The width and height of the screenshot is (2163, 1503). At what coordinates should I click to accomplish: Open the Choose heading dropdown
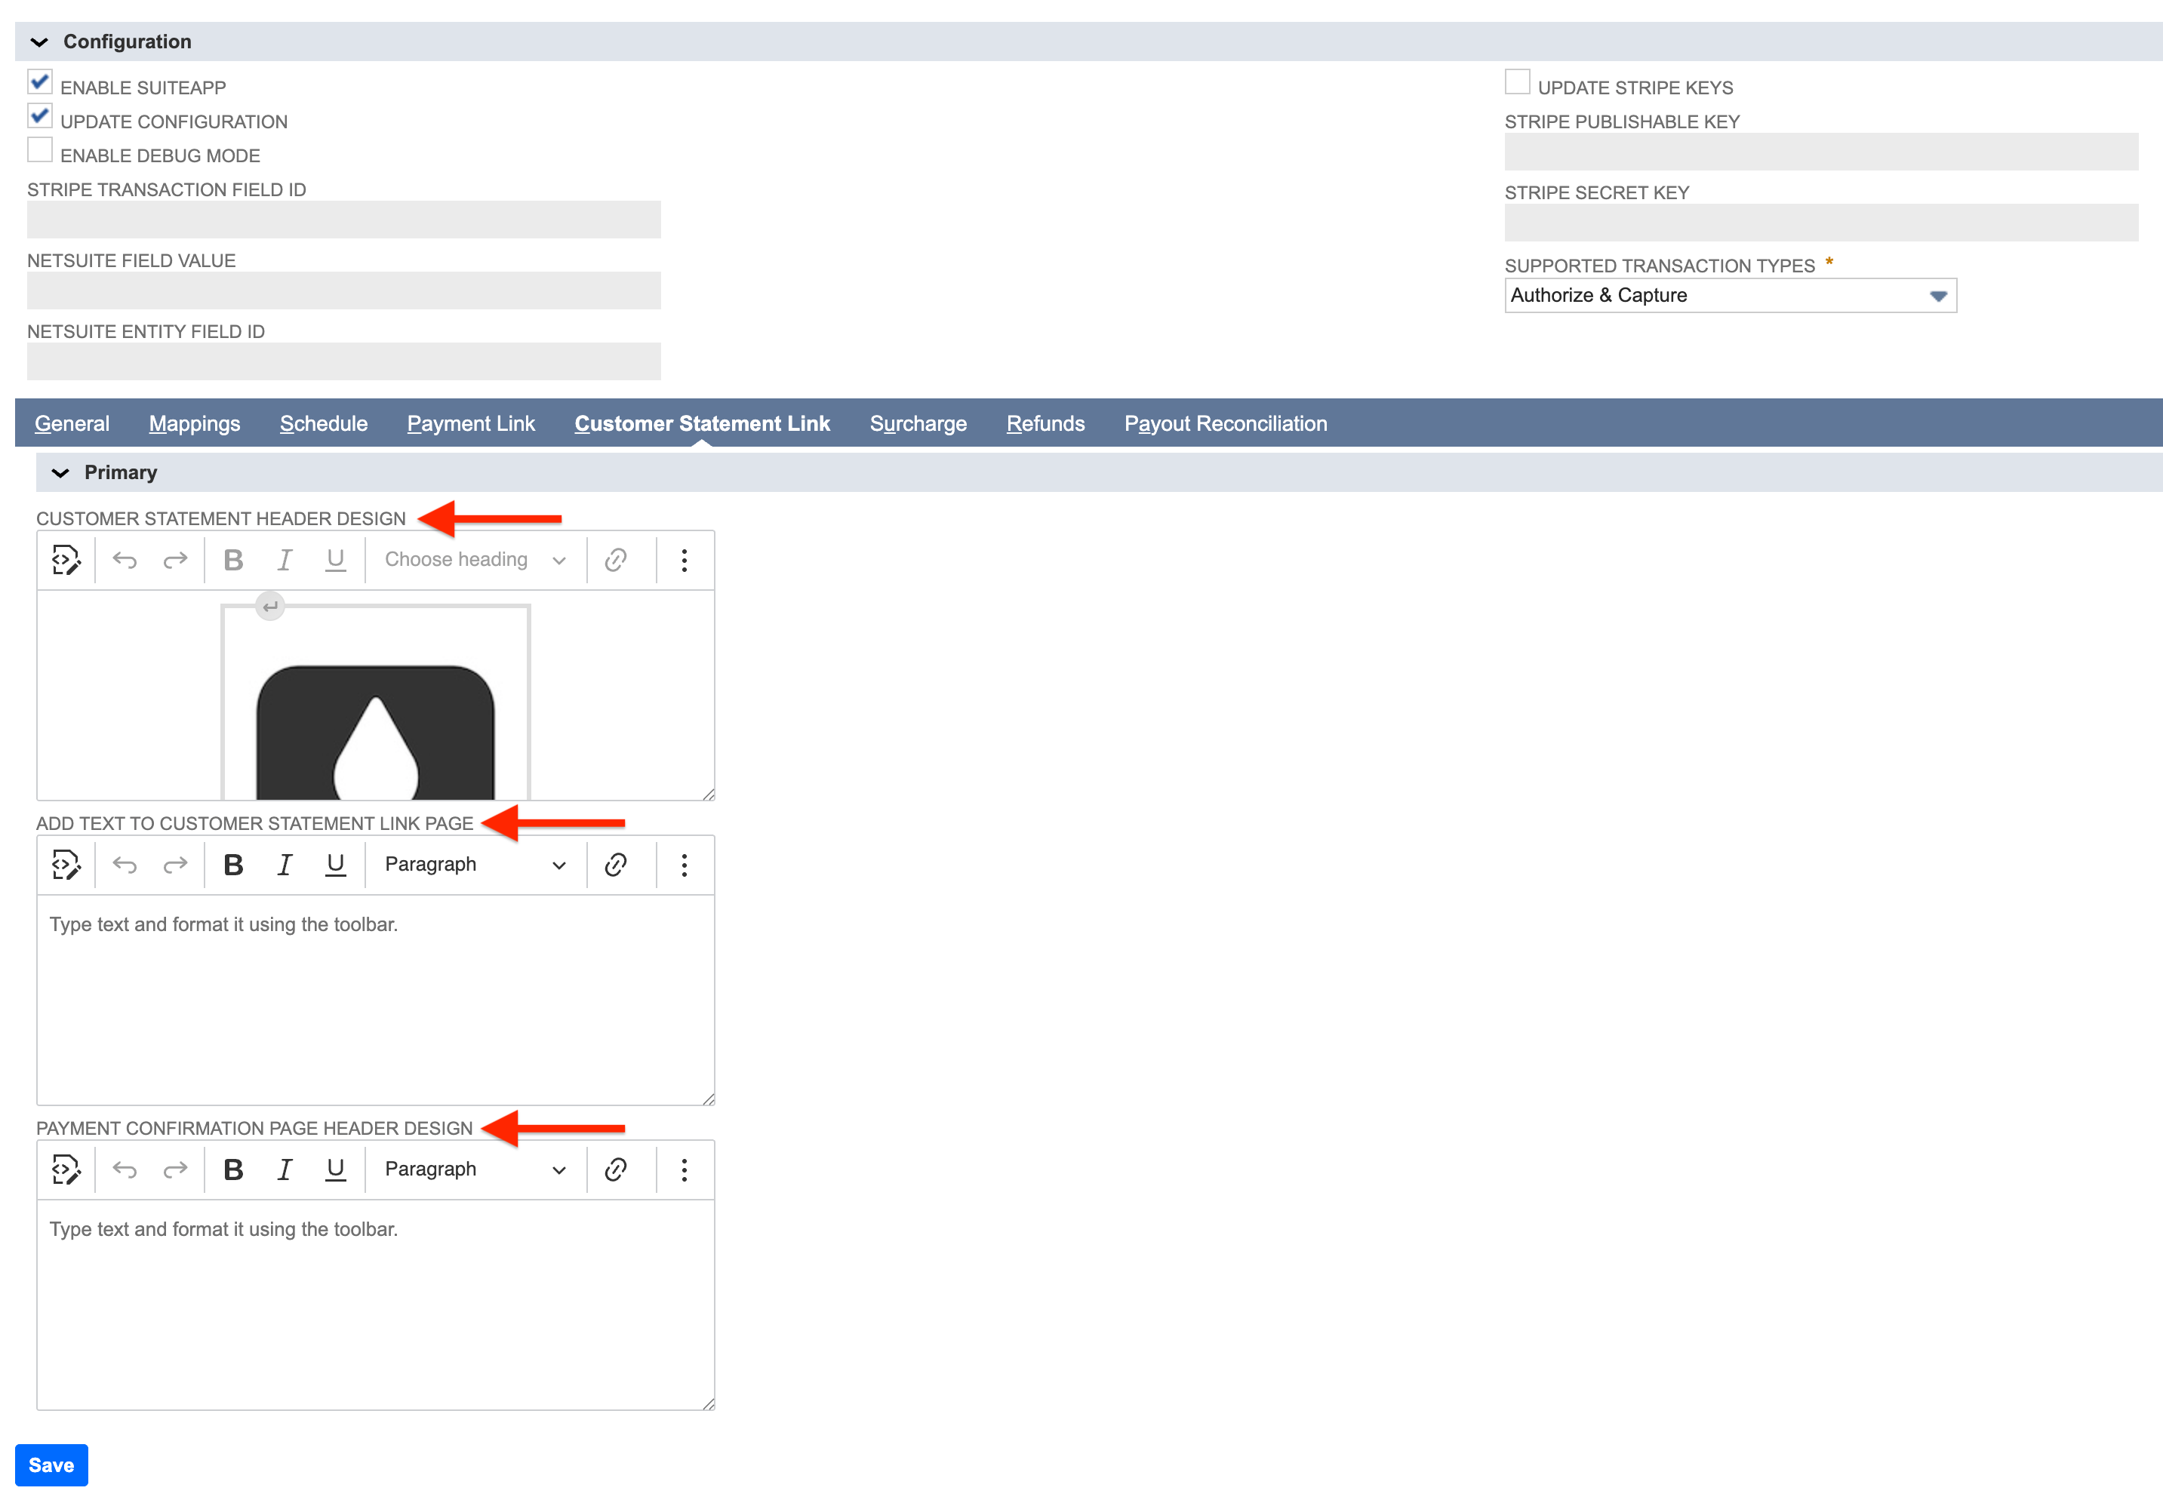point(474,559)
